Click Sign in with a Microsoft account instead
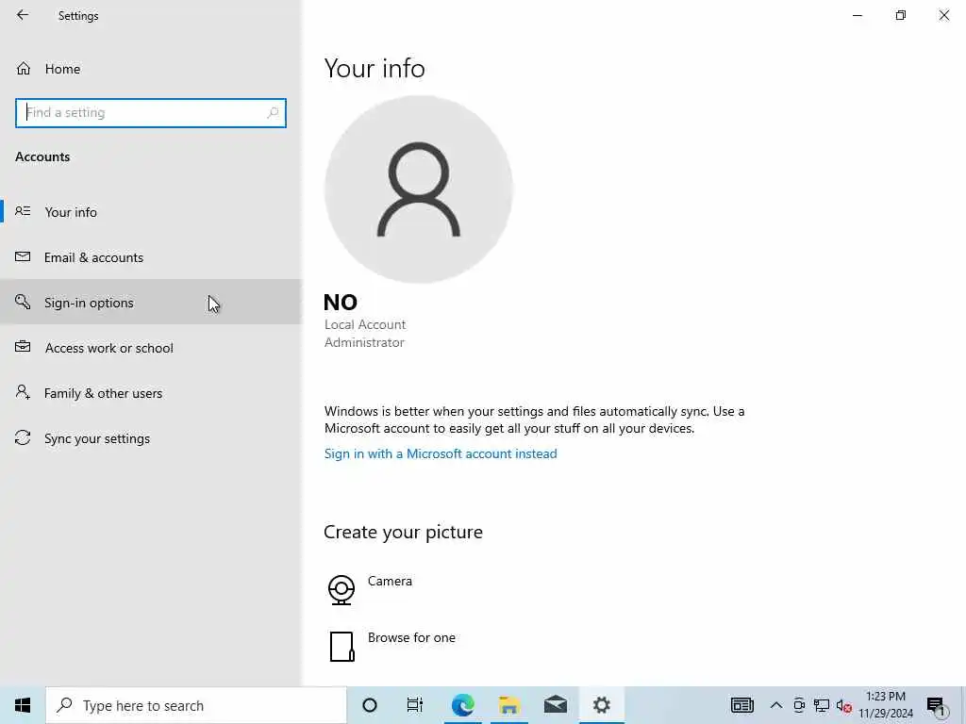Screen dimensions: 966x724 point(441,453)
